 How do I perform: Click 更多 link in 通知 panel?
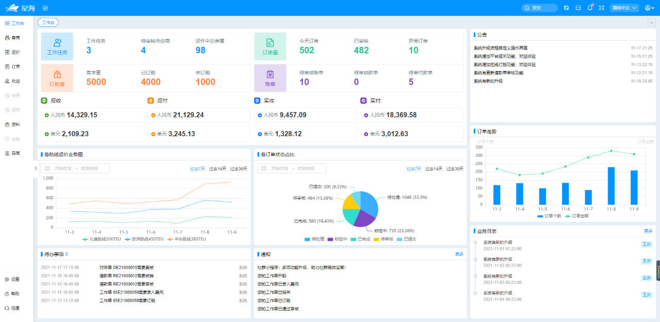459,254
